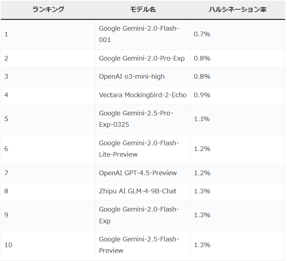Click the Vectara Mockingbird-2-Echo cell
Screen dimensions: 287x261
[143, 95]
